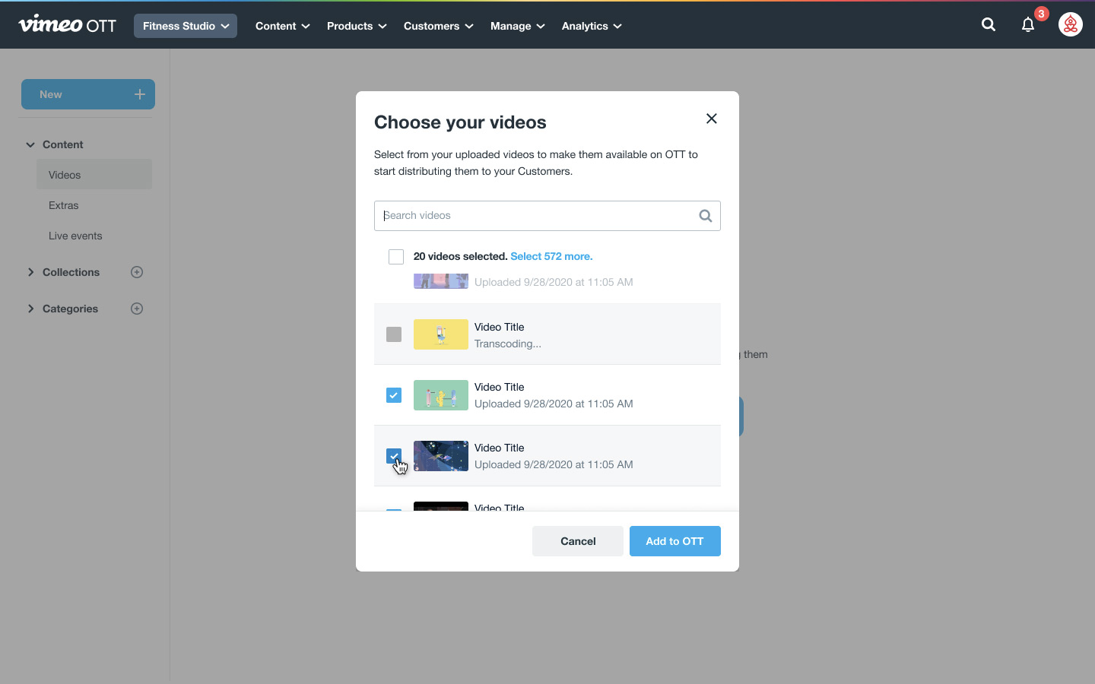Viewport: 1095px width, 684px height.
Task: Uncheck the dark blue thumbnail video checkbox
Action: click(394, 456)
